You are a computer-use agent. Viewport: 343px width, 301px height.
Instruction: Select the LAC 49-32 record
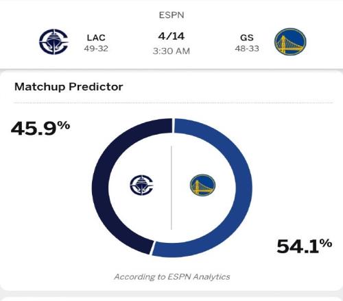coord(96,49)
